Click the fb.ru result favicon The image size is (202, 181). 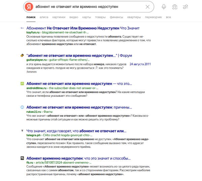(22, 158)
